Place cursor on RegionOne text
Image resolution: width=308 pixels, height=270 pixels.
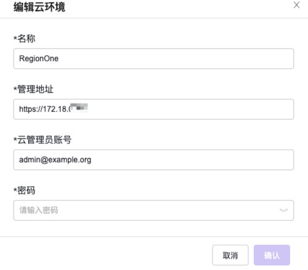(x=39, y=58)
